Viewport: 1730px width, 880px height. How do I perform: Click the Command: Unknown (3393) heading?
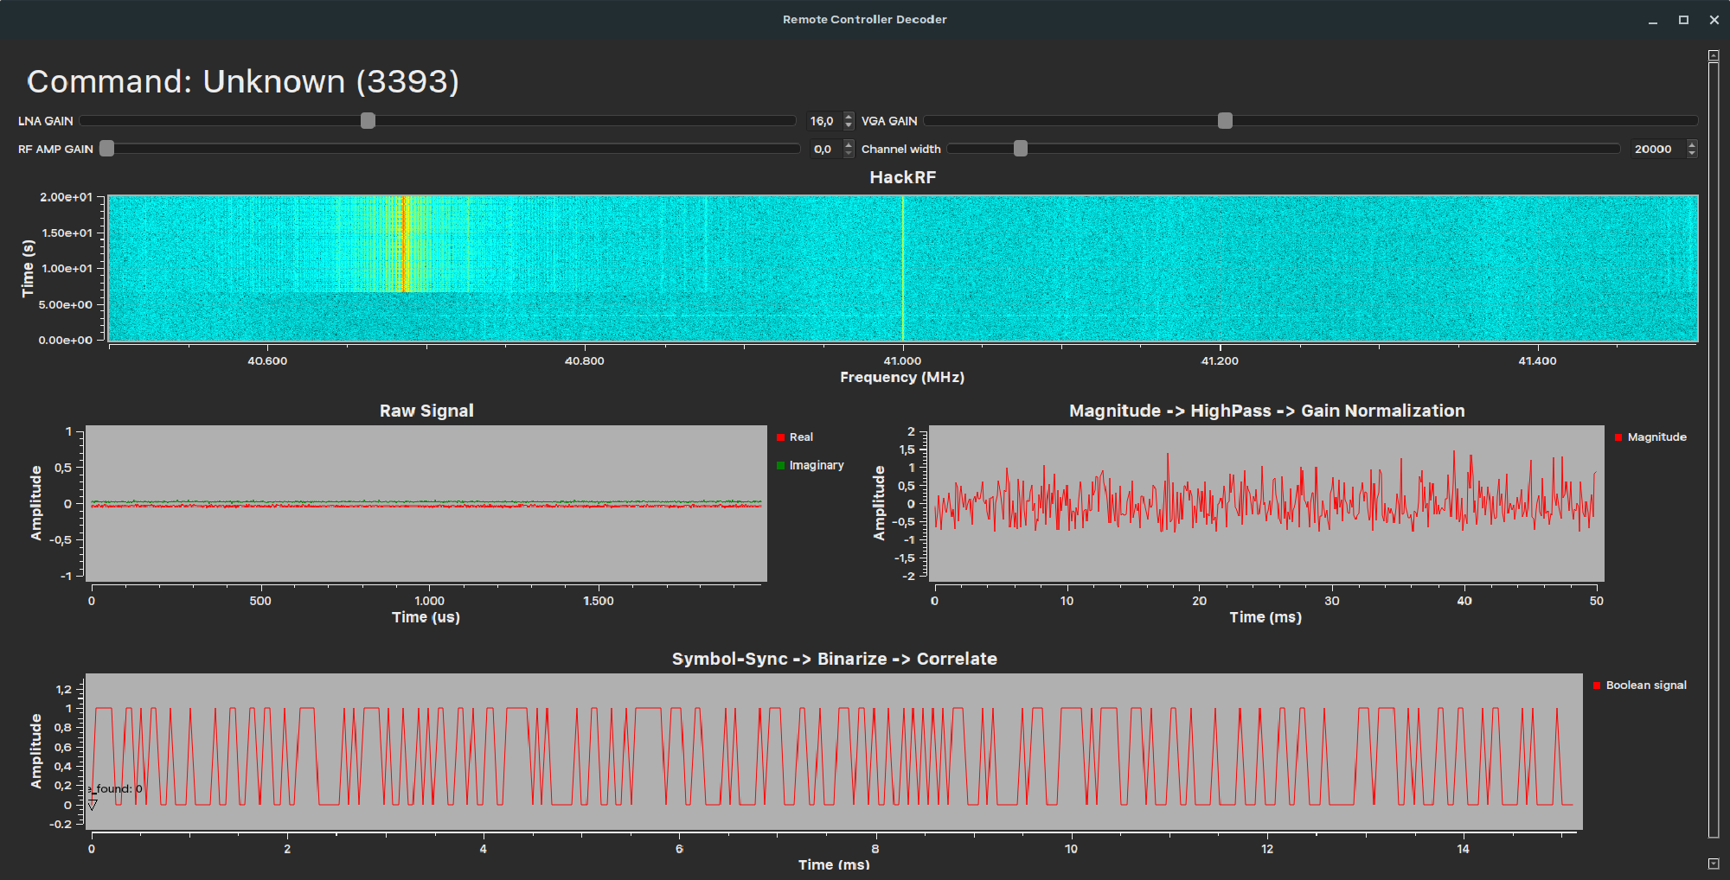242,81
